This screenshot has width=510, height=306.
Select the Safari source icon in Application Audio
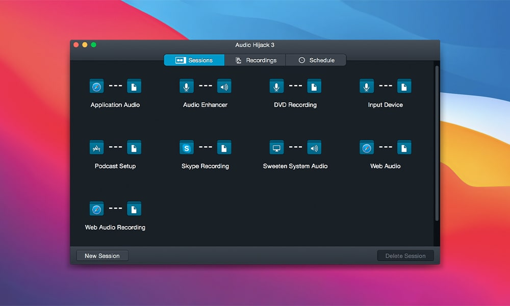click(x=96, y=86)
